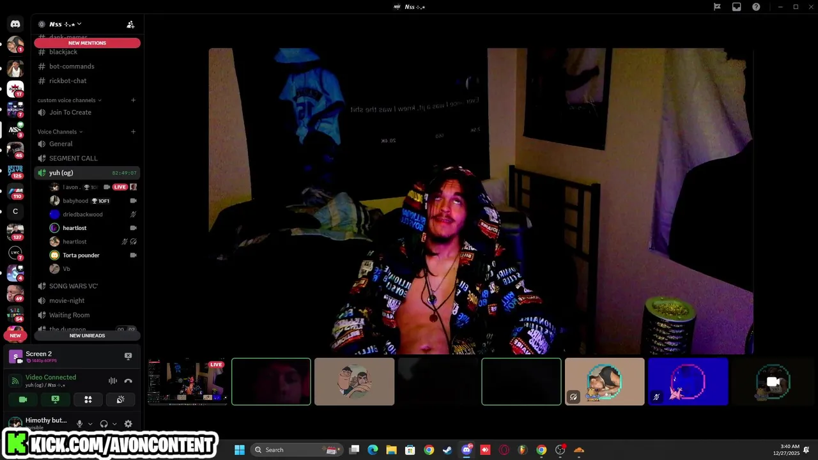Select the cartoon avatar participant tile

pos(355,381)
